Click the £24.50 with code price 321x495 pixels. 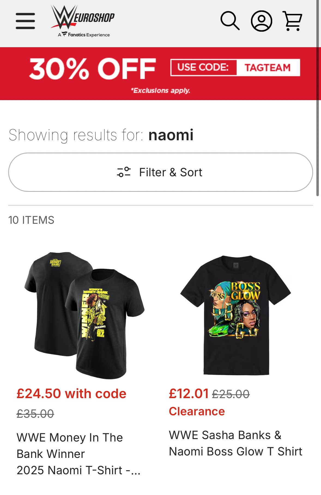[x=71, y=393]
